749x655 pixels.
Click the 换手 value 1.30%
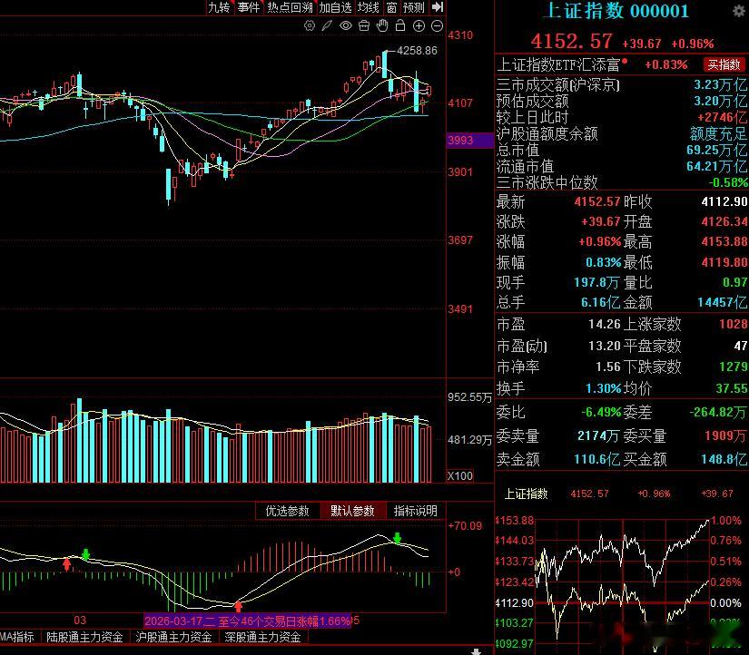point(604,388)
